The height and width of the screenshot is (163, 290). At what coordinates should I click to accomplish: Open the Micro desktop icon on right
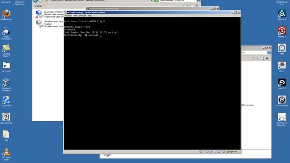(x=282, y=67)
